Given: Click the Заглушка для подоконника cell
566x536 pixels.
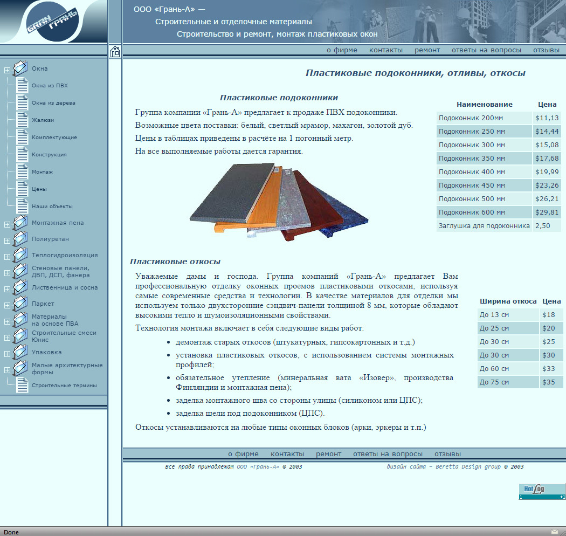Looking at the screenshot, I should coord(484,226).
